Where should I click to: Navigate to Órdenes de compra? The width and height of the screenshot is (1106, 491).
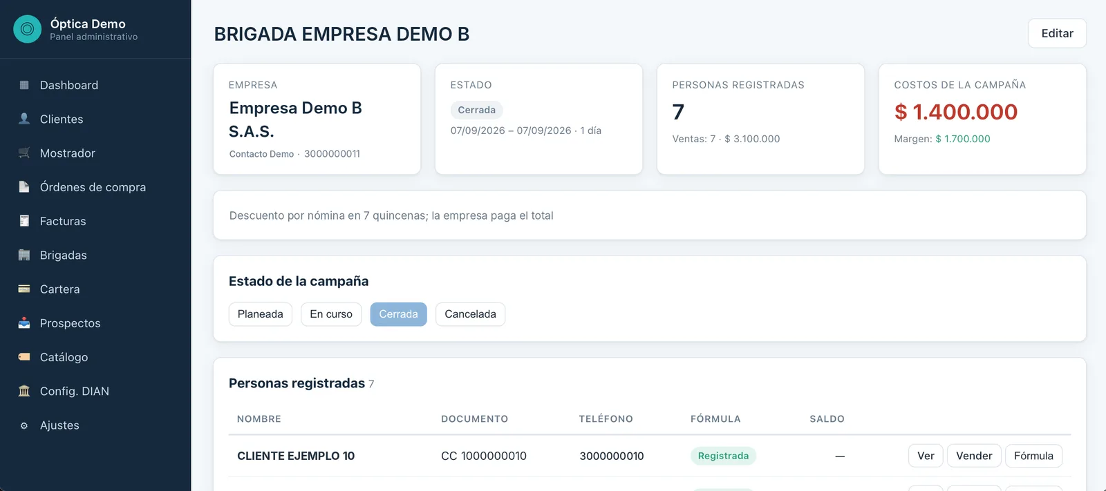point(95,187)
